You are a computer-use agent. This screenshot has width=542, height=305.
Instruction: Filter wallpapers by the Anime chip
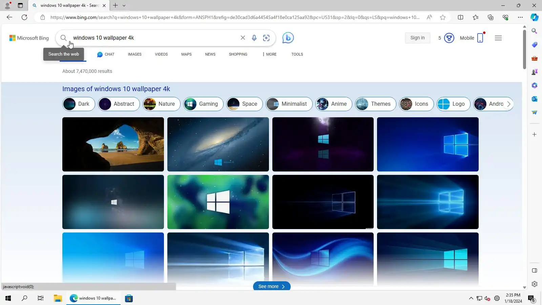pos(334,104)
